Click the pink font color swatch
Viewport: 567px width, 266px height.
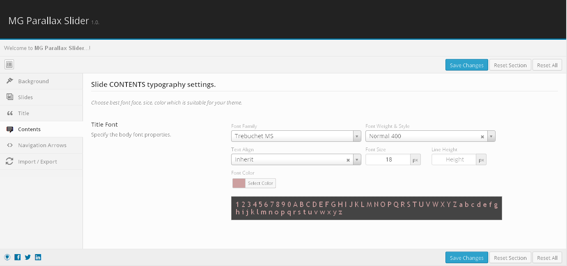[239, 183]
